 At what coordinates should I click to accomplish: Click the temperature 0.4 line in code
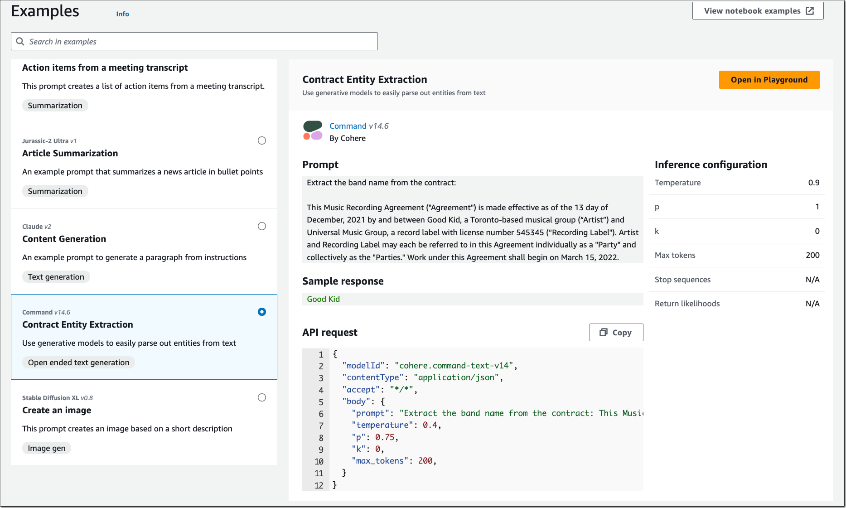(x=396, y=425)
